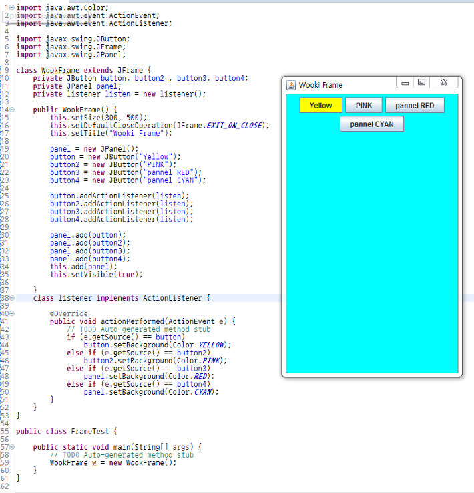Click '@Override' annotation text

69,313
